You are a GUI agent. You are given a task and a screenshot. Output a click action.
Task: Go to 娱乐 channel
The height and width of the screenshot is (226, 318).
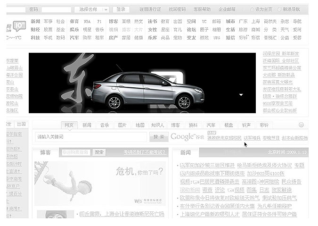point(74,30)
